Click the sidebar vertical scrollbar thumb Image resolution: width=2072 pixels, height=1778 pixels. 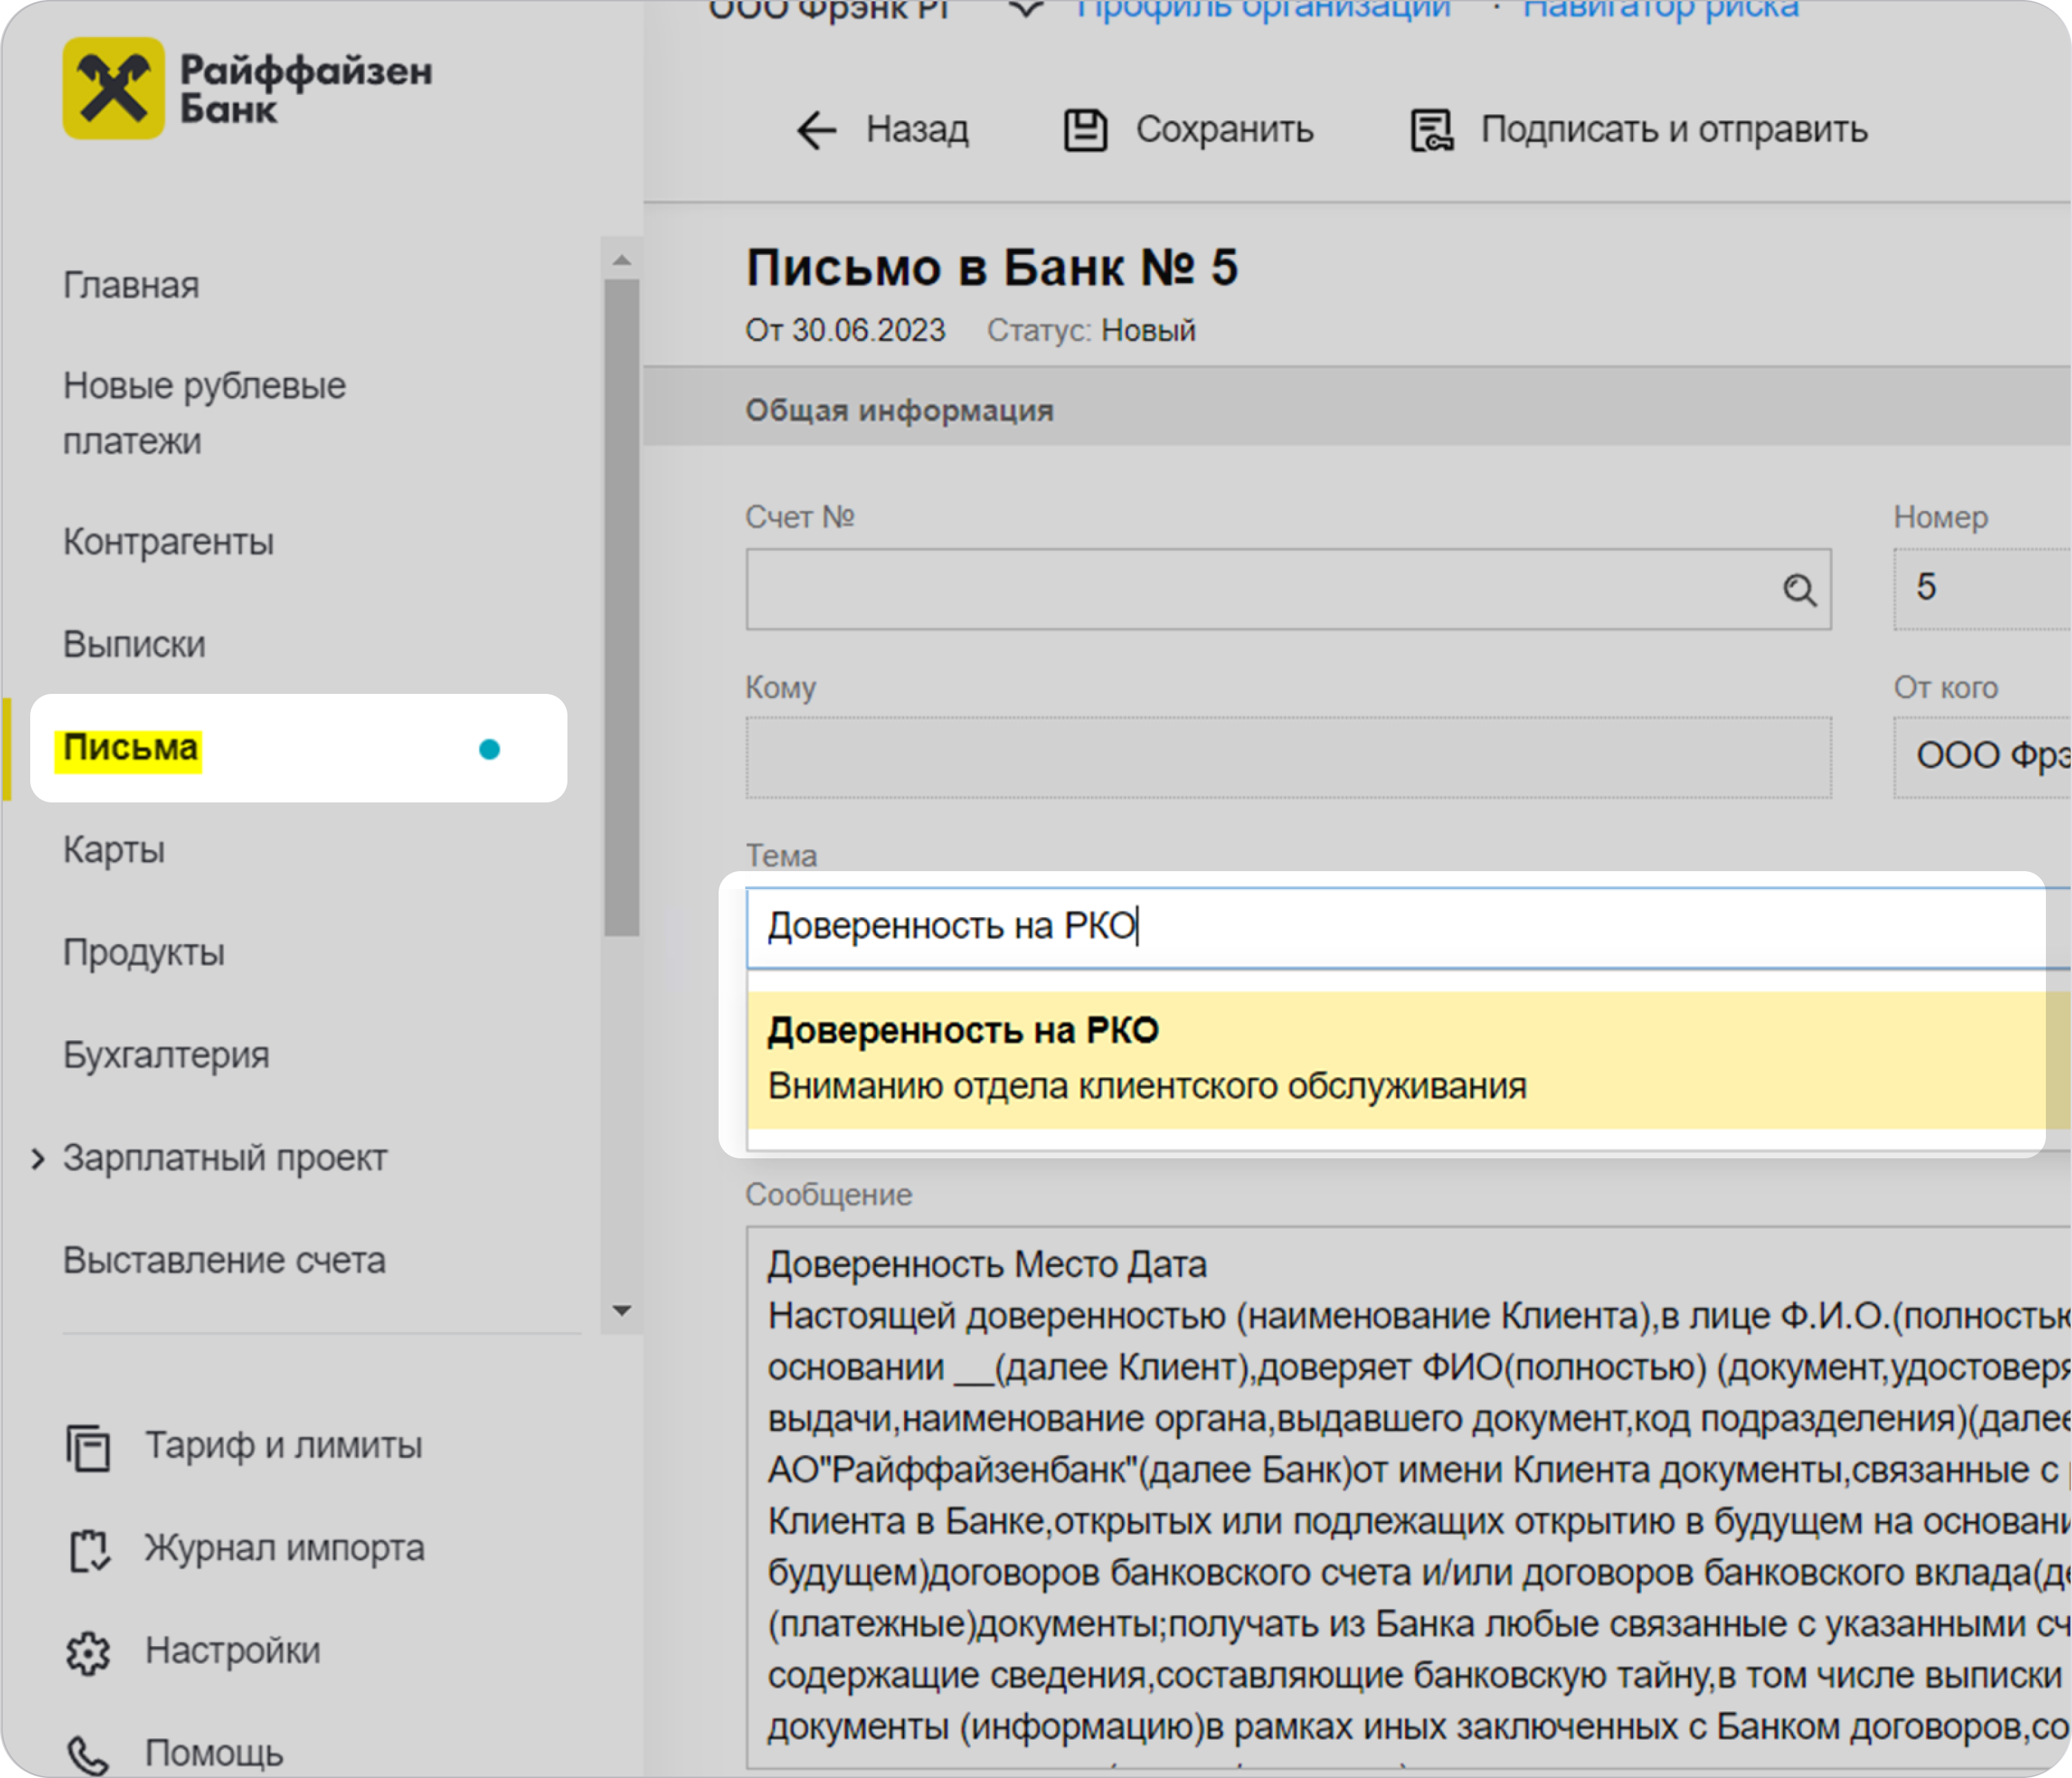click(x=622, y=608)
